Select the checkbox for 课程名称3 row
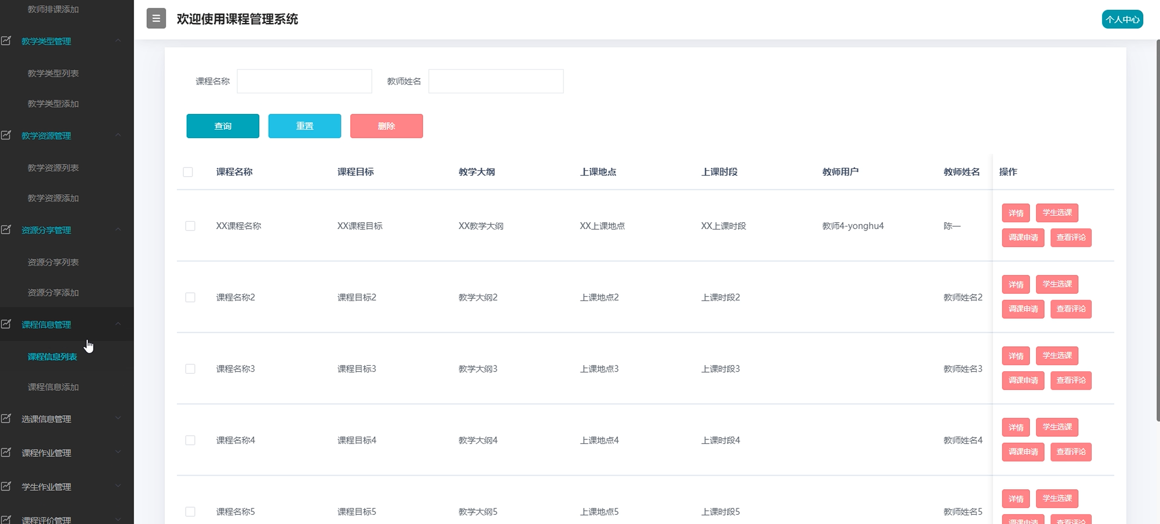1160x524 pixels. pos(190,369)
